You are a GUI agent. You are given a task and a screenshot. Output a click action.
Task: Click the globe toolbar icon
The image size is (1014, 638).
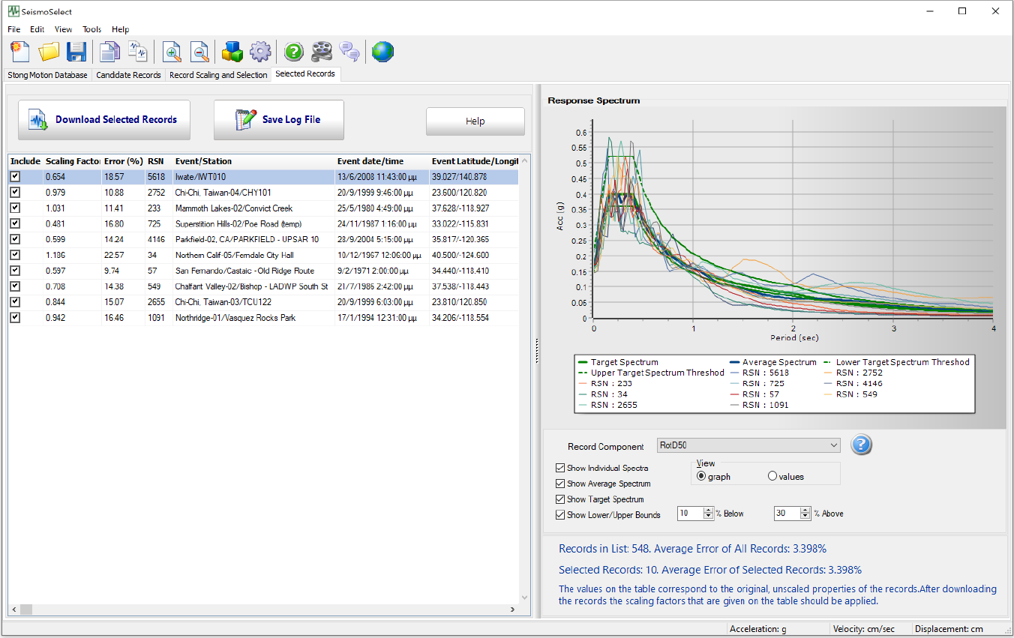click(x=383, y=52)
